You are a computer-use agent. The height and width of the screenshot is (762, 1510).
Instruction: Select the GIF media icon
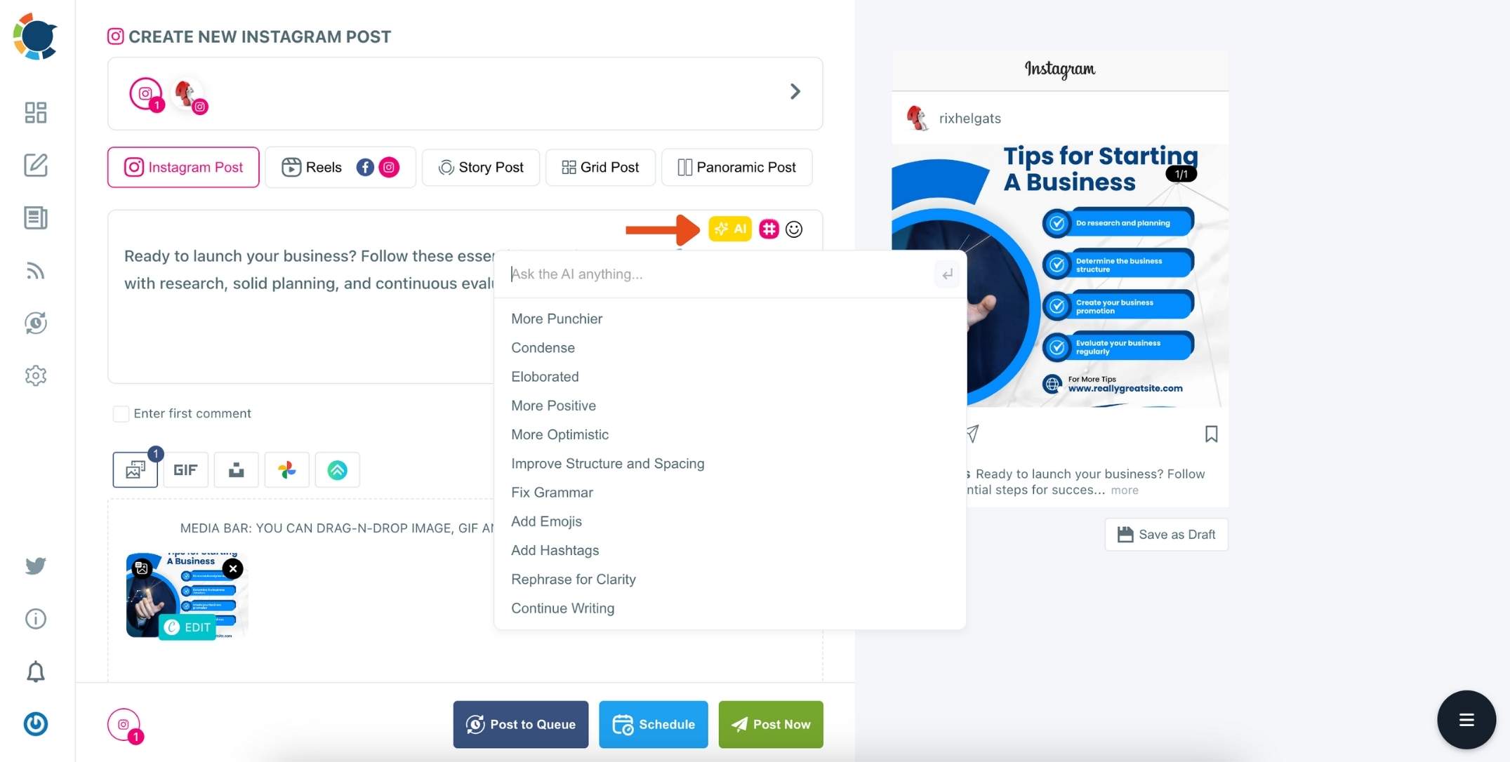[x=185, y=469]
